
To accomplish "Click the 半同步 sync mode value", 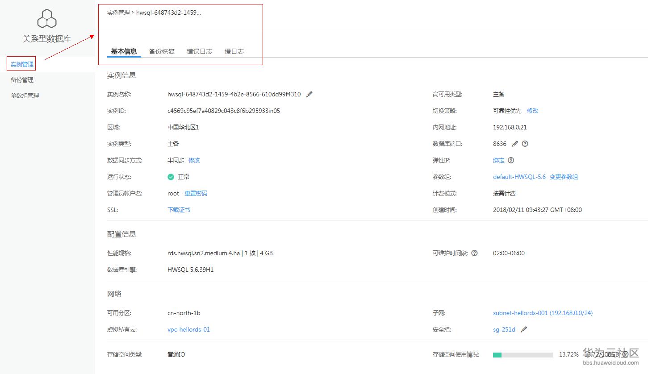I will 176,160.
